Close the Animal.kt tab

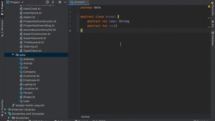[x=87, y=2]
